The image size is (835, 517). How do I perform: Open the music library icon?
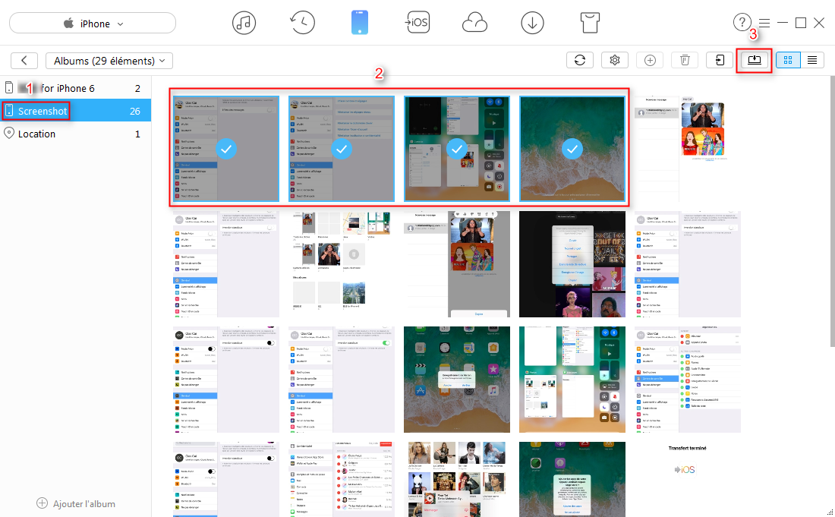tap(244, 24)
